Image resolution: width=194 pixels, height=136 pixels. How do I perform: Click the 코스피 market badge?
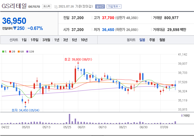click(x=47, y=6)
